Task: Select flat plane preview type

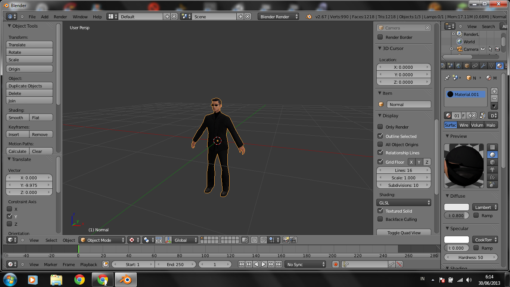Action: point(492,147)
